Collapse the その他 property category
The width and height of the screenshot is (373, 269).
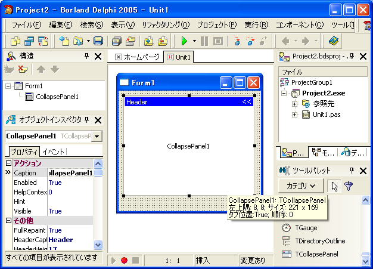pos(8,221)
